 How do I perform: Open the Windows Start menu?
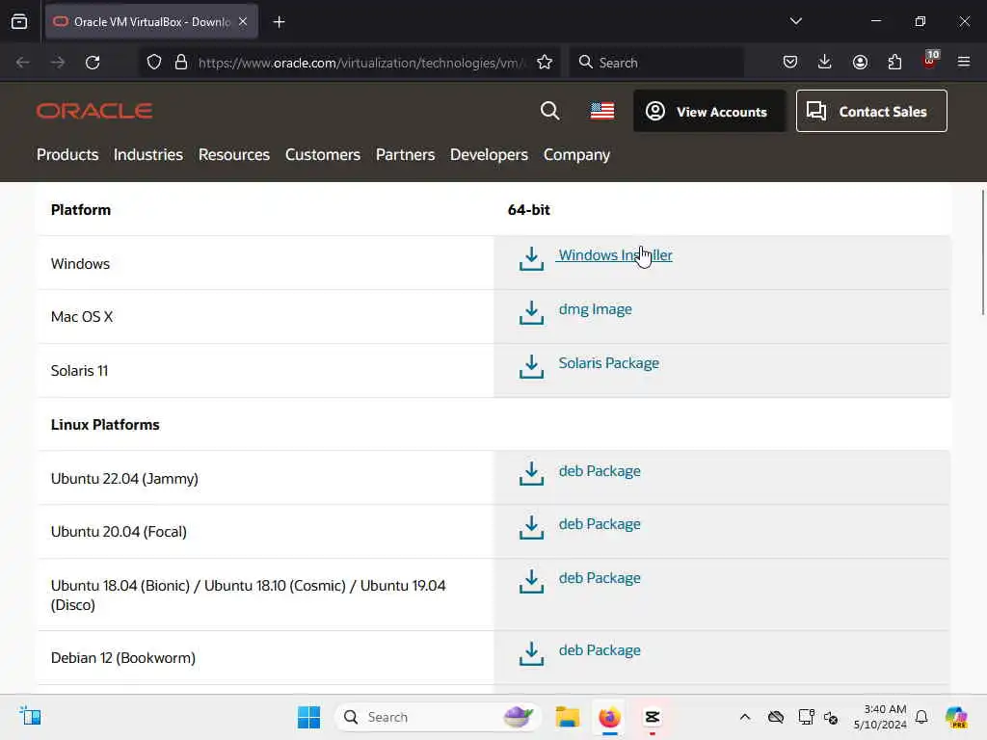pos(308,717)
